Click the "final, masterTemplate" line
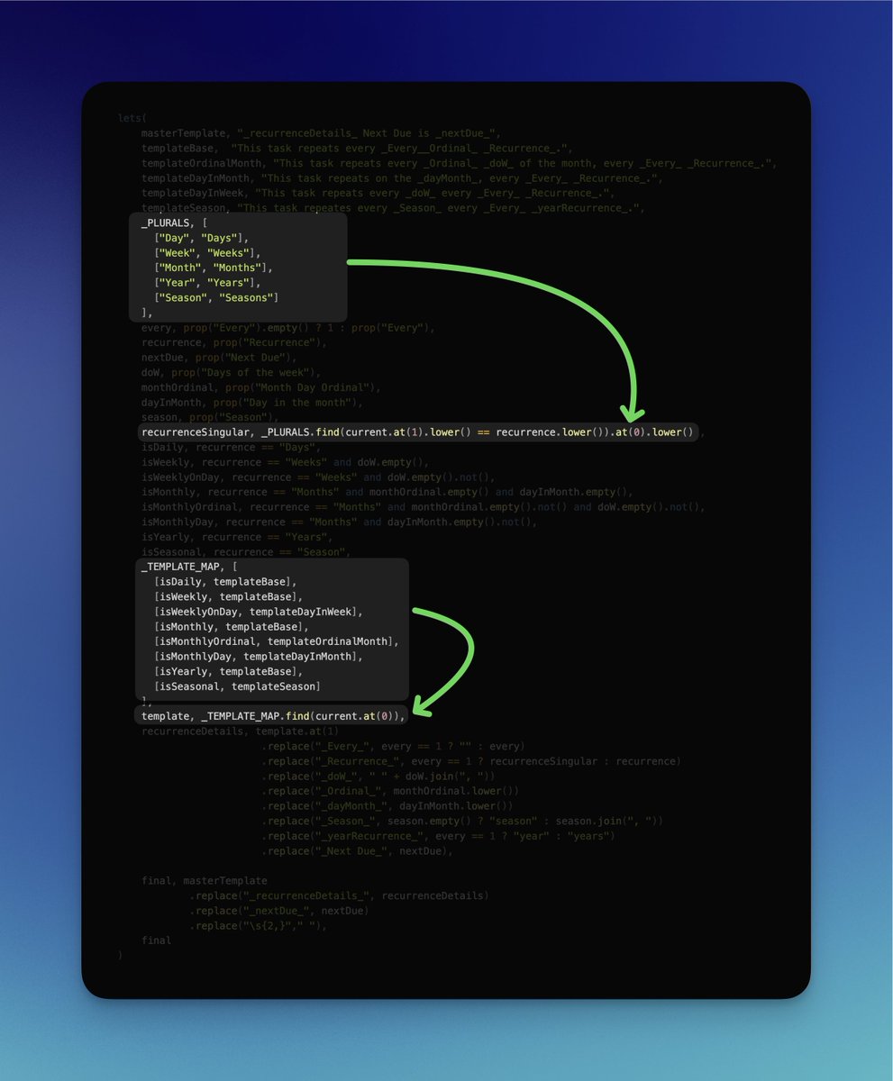 (x=204, y=880)
